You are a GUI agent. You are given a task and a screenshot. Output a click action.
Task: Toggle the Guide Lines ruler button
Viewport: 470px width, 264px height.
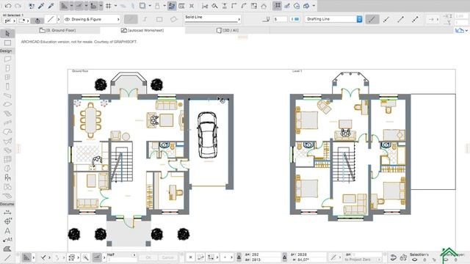[x=64, y=6]
